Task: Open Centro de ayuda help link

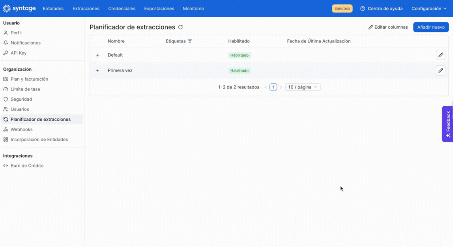Action: pyautogui.click(x=381, y=9)
